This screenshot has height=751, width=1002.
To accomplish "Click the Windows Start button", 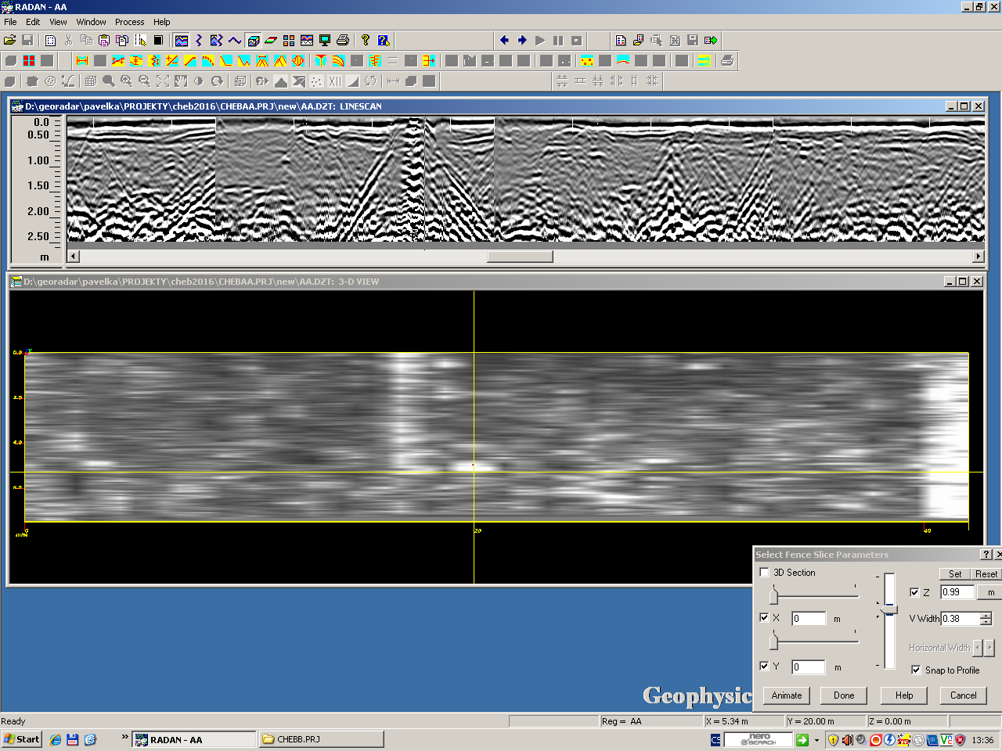I will 22,739.
